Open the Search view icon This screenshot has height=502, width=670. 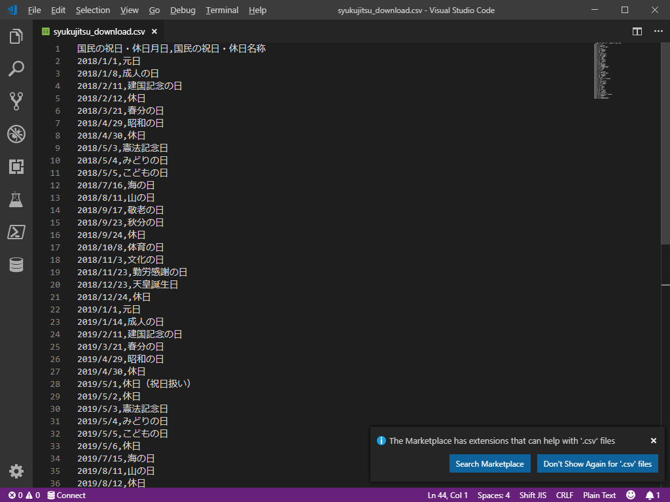[x=16, y=69]
